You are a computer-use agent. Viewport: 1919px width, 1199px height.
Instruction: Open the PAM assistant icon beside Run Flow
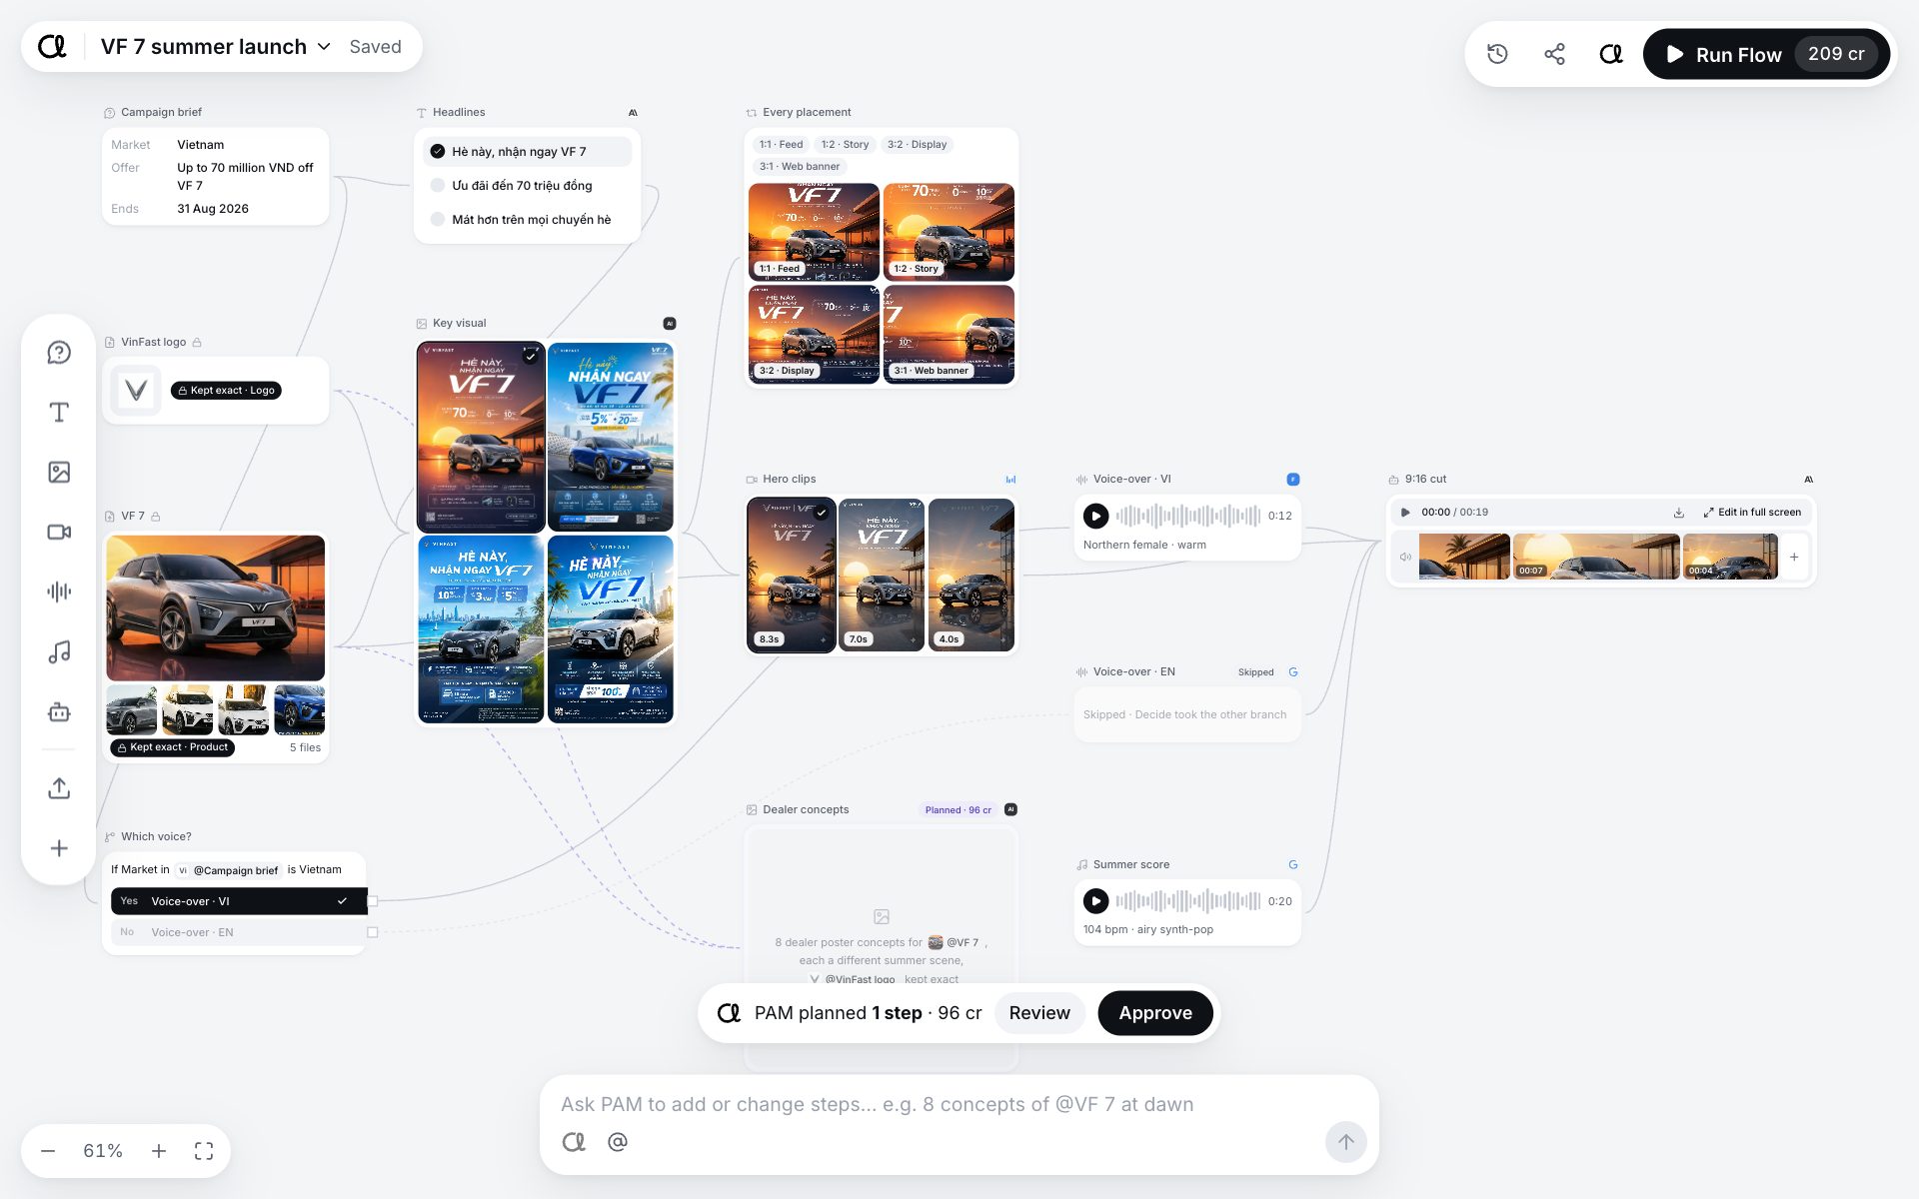[1611, 54]
